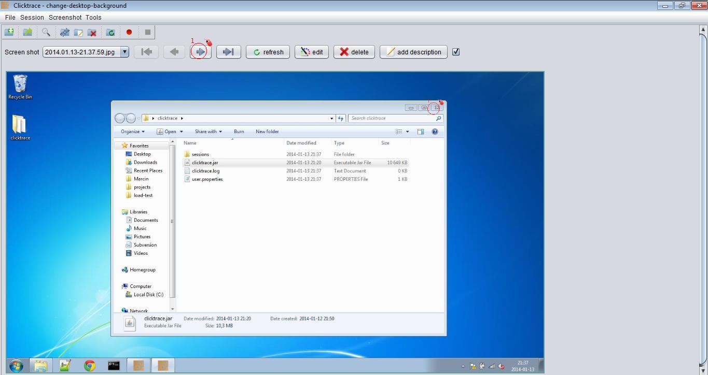Click the Explorer help question mark icon

(x=435, y=132)
